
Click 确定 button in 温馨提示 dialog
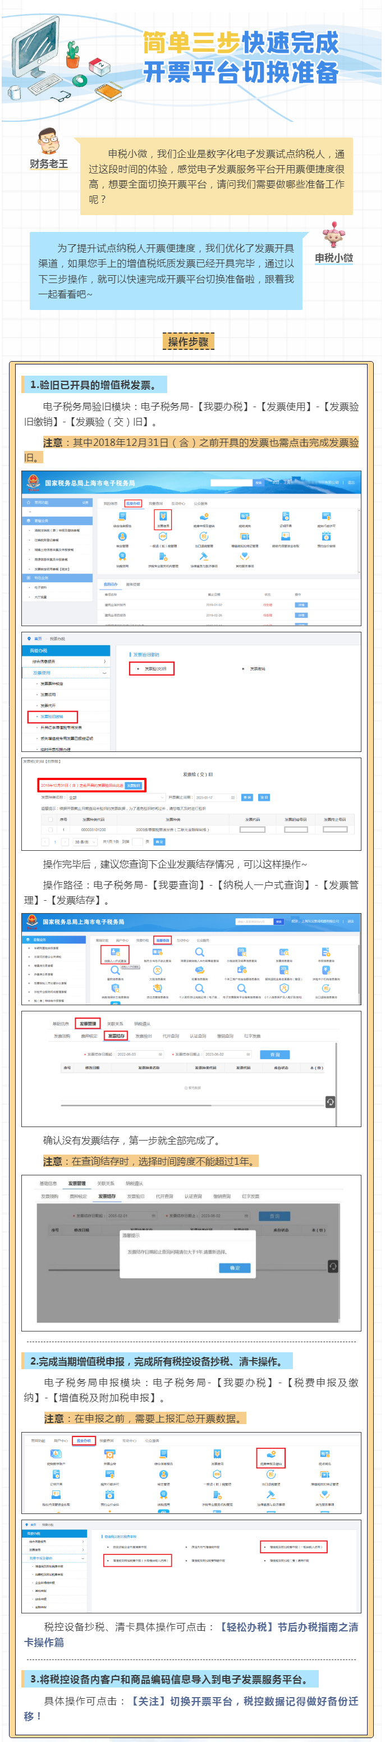235,1268
